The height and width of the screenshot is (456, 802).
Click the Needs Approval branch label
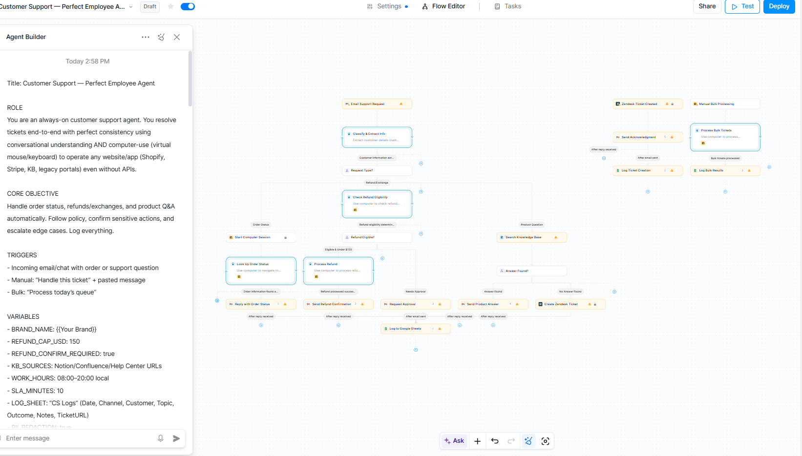416,291
